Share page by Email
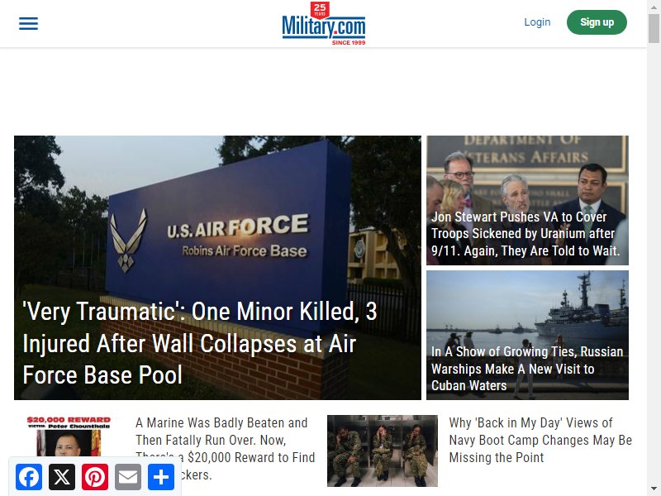The width and height of the screenshot is (661, 496). (128, 477)
